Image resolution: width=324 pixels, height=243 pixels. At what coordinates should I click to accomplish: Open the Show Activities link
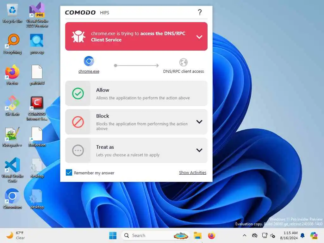click(x=193, y=172)
